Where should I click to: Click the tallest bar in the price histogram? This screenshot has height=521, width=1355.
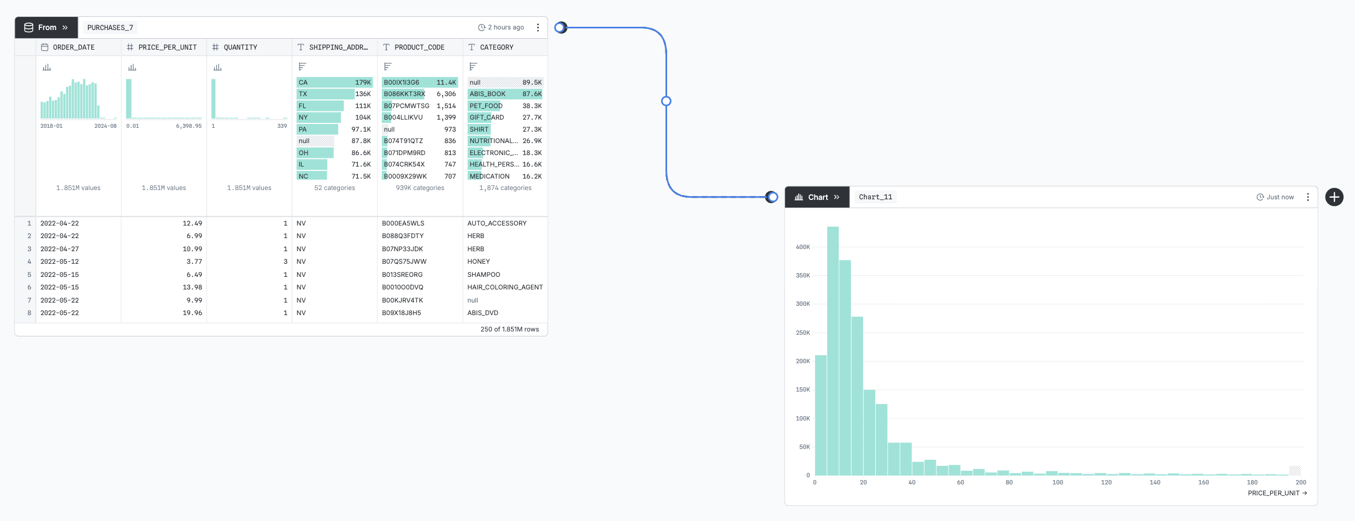pyautogui.click(x=833, y=350)
